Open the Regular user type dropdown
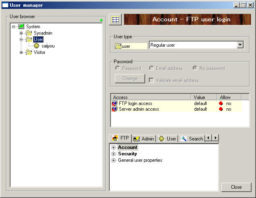This screenshot has width=256, height=198. point(240,45)
